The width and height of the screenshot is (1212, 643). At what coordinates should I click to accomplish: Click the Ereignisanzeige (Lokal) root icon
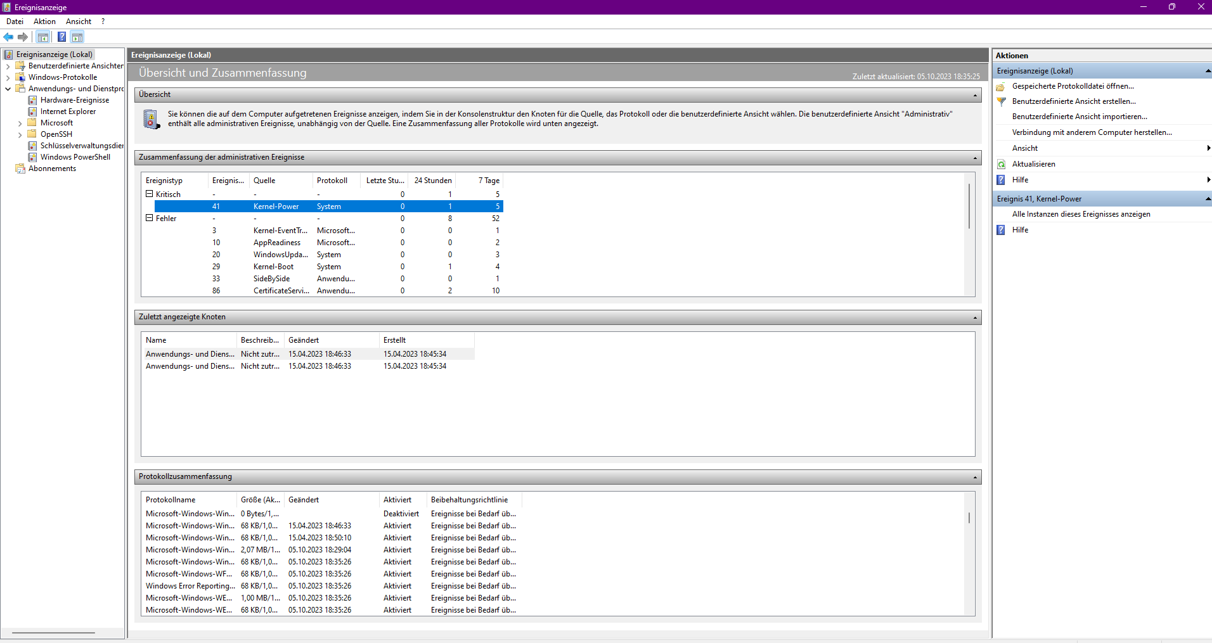click(x=8, y=54)
